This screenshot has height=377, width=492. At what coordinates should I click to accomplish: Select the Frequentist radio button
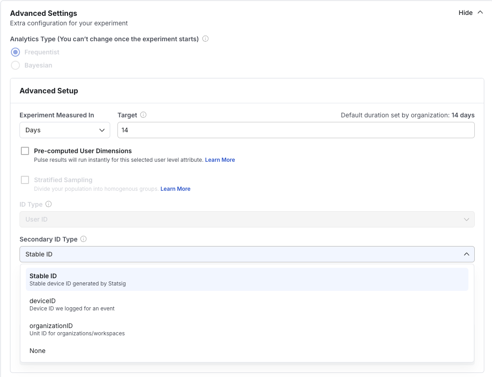tap(15, 52)
